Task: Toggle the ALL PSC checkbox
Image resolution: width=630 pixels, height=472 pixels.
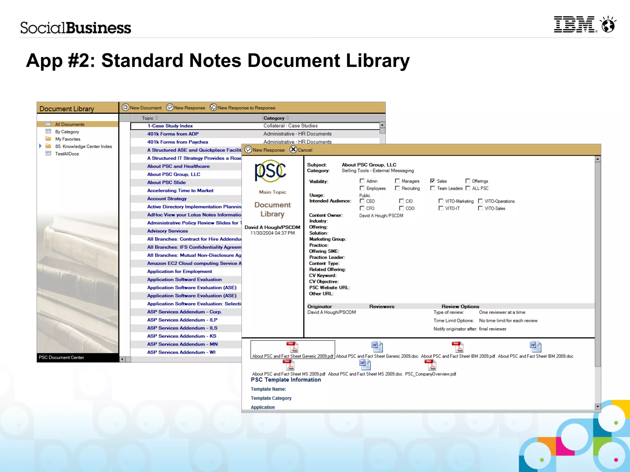Action: tap(468, 188)
